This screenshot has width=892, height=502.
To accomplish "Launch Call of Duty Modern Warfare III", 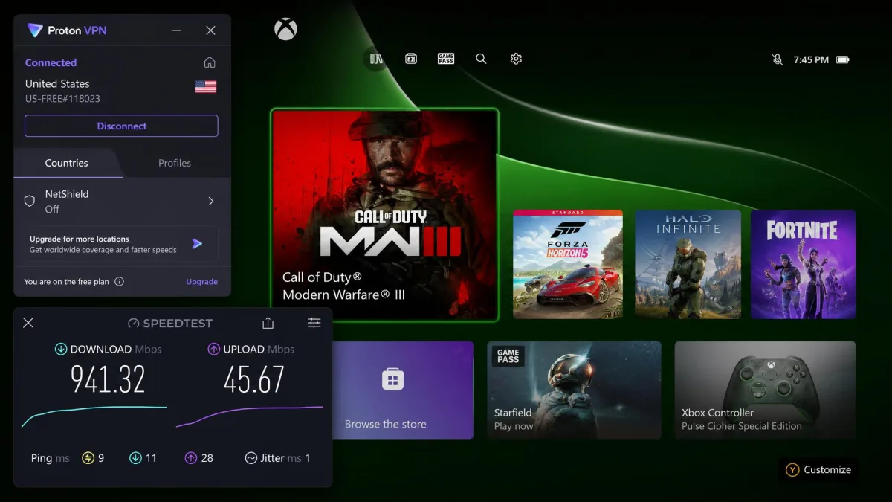I will tap(384, 215).
